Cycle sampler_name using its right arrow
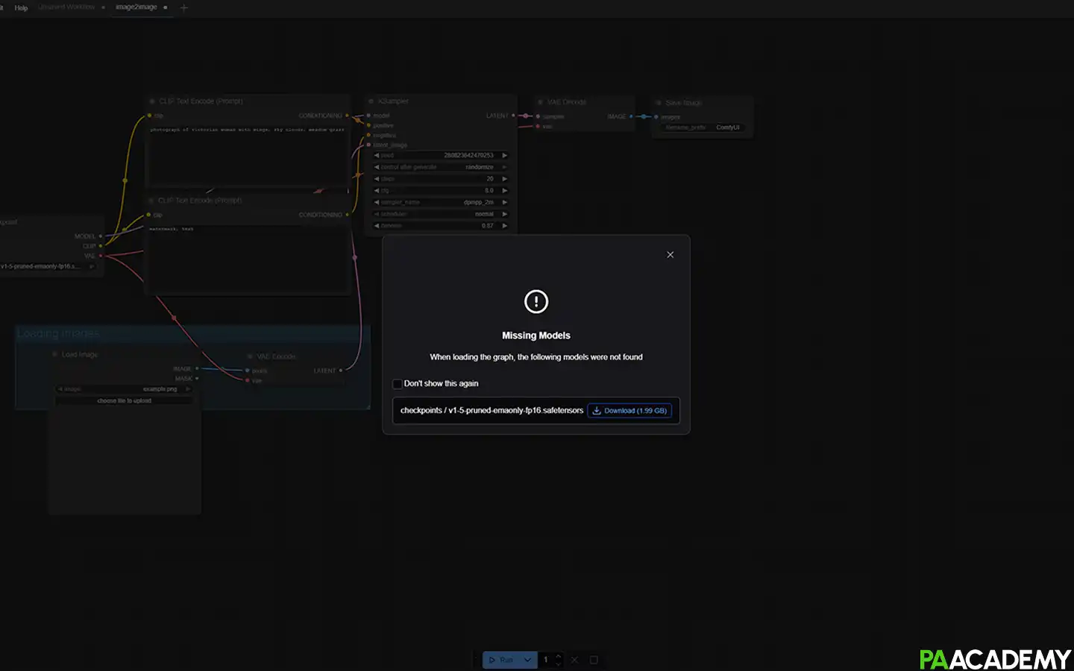Image resolution: width=1074 pixels, height=671 pixels. [x=505, y=202]
